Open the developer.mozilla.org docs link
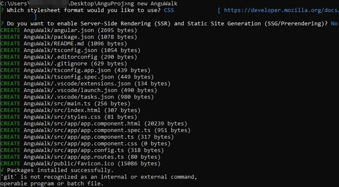 [x=281, y=10]
